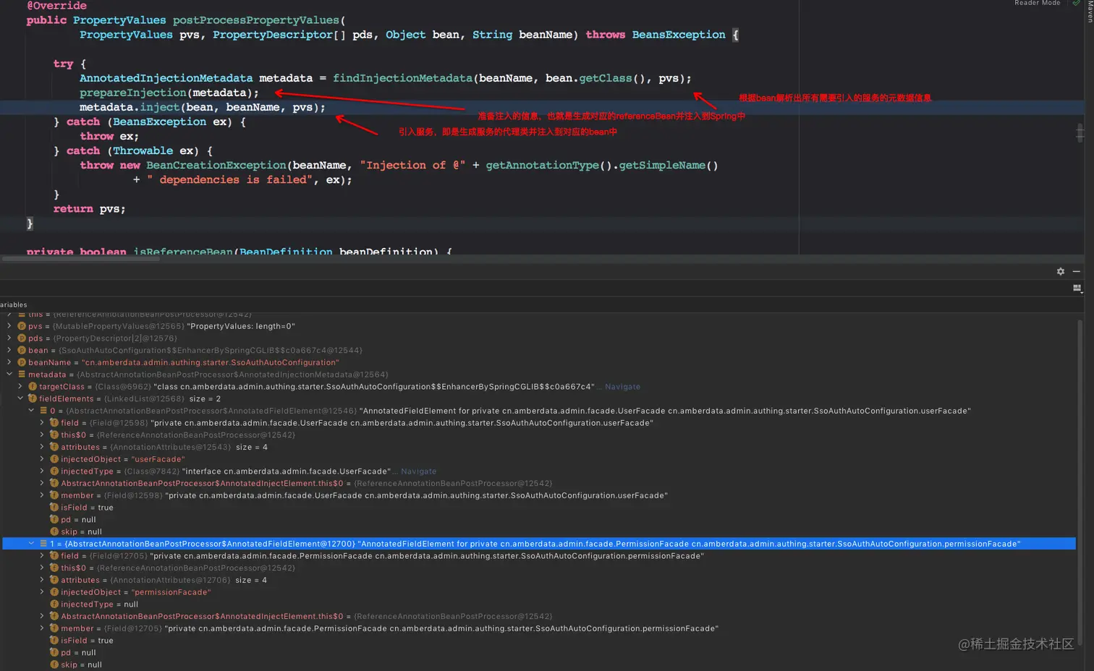Click the inject method call in code

pos(159,107)
